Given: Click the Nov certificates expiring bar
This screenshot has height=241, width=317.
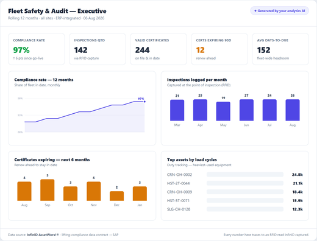Looking at the screenshot, I should coord(94,191).
